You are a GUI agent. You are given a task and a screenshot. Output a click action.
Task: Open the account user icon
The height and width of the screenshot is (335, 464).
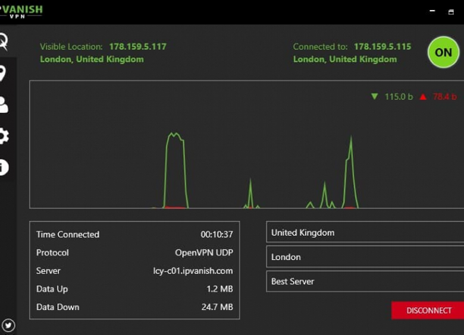(x=4, y=105)
